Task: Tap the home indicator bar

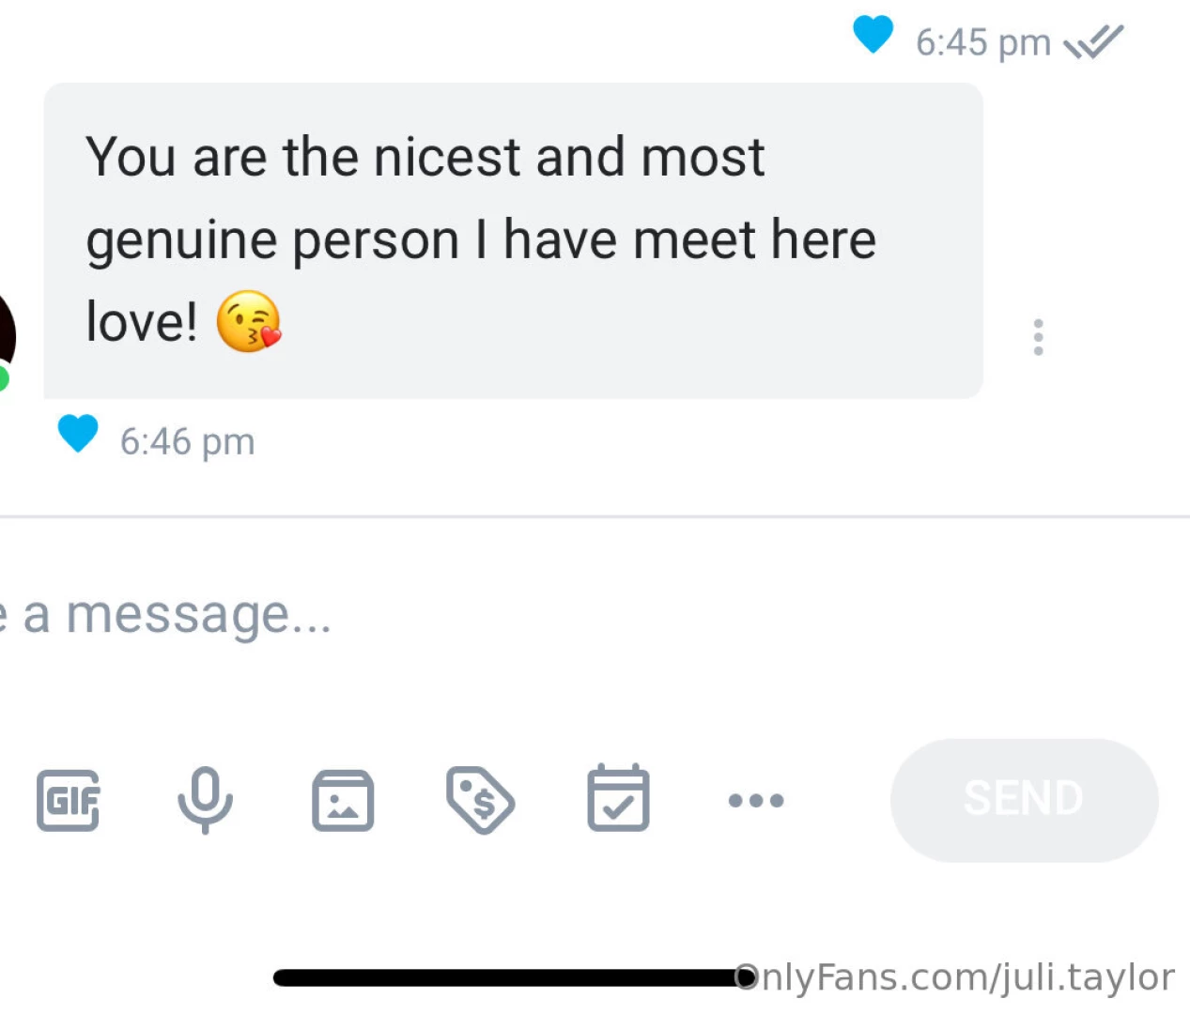Action: [507, 978]
